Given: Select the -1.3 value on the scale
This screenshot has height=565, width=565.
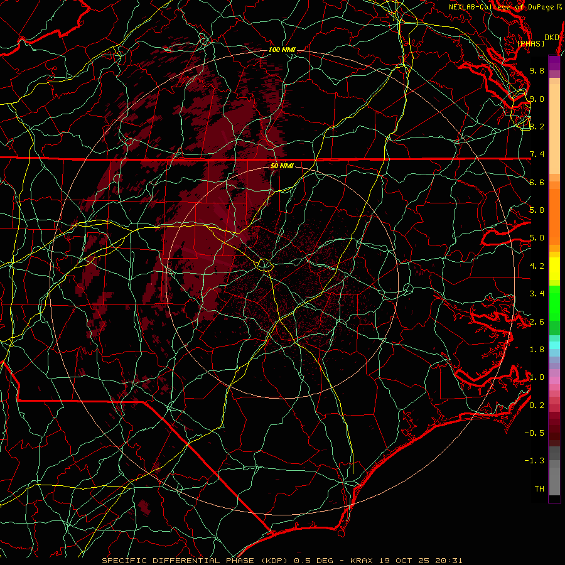Looking at the screenshot, I should click(534, 461).
